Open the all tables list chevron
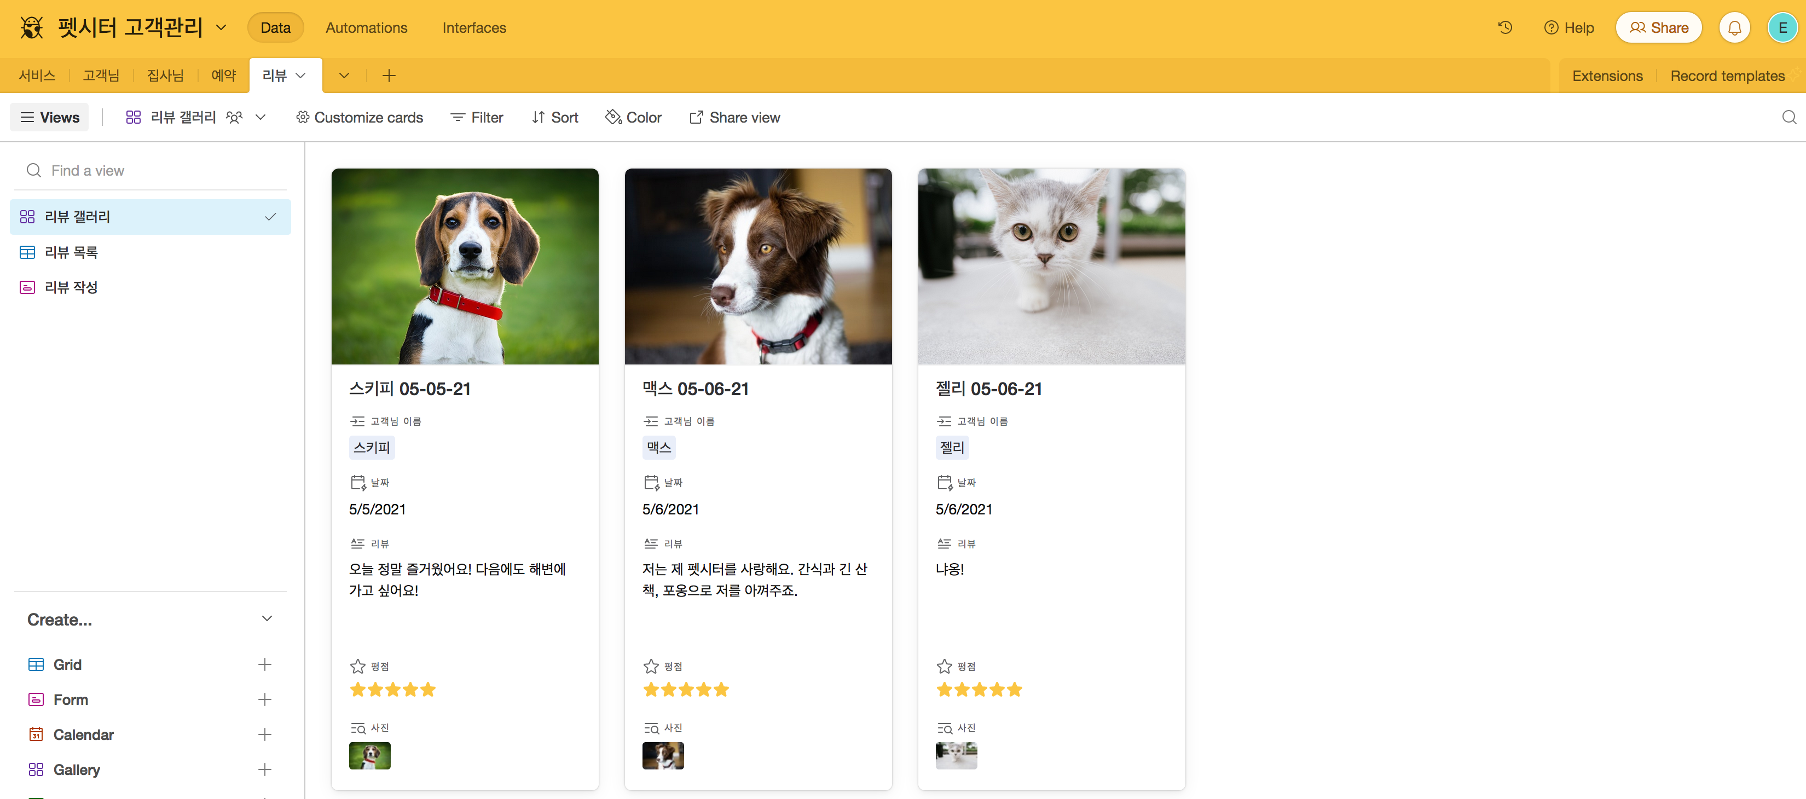The width and height of the screenshot is (1806, 799). (x=344, y=76)
